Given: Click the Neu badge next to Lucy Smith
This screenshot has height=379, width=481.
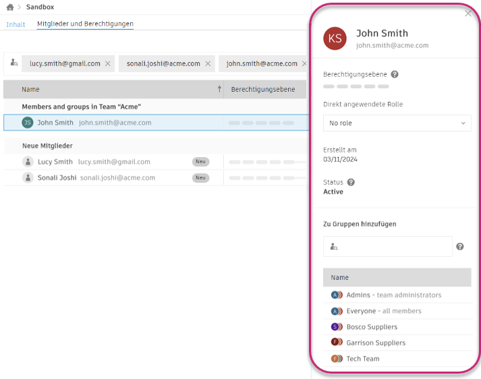Looking at the screenshot, I should [x=200, y=162].
